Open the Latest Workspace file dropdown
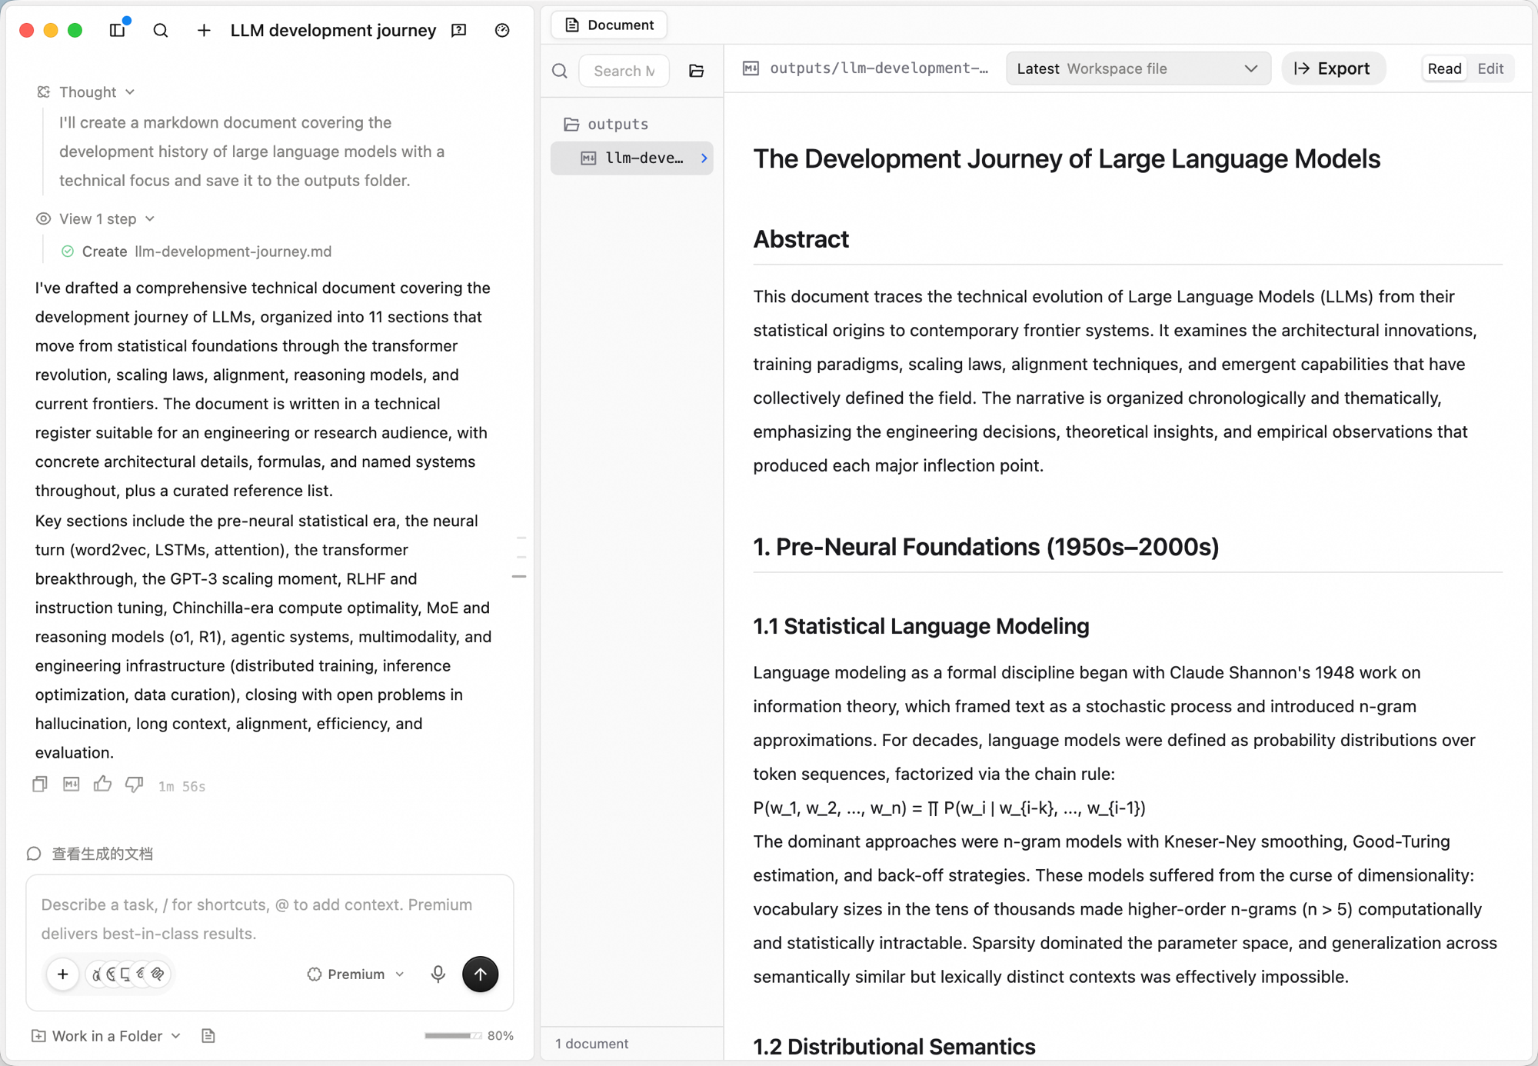 coord(1137,68)
